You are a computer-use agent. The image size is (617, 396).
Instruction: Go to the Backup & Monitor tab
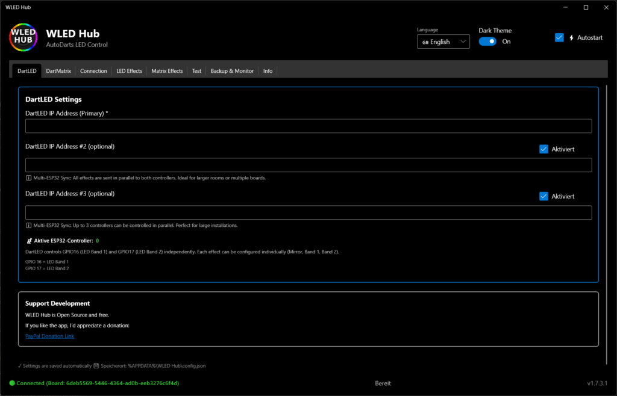(232, 71)
